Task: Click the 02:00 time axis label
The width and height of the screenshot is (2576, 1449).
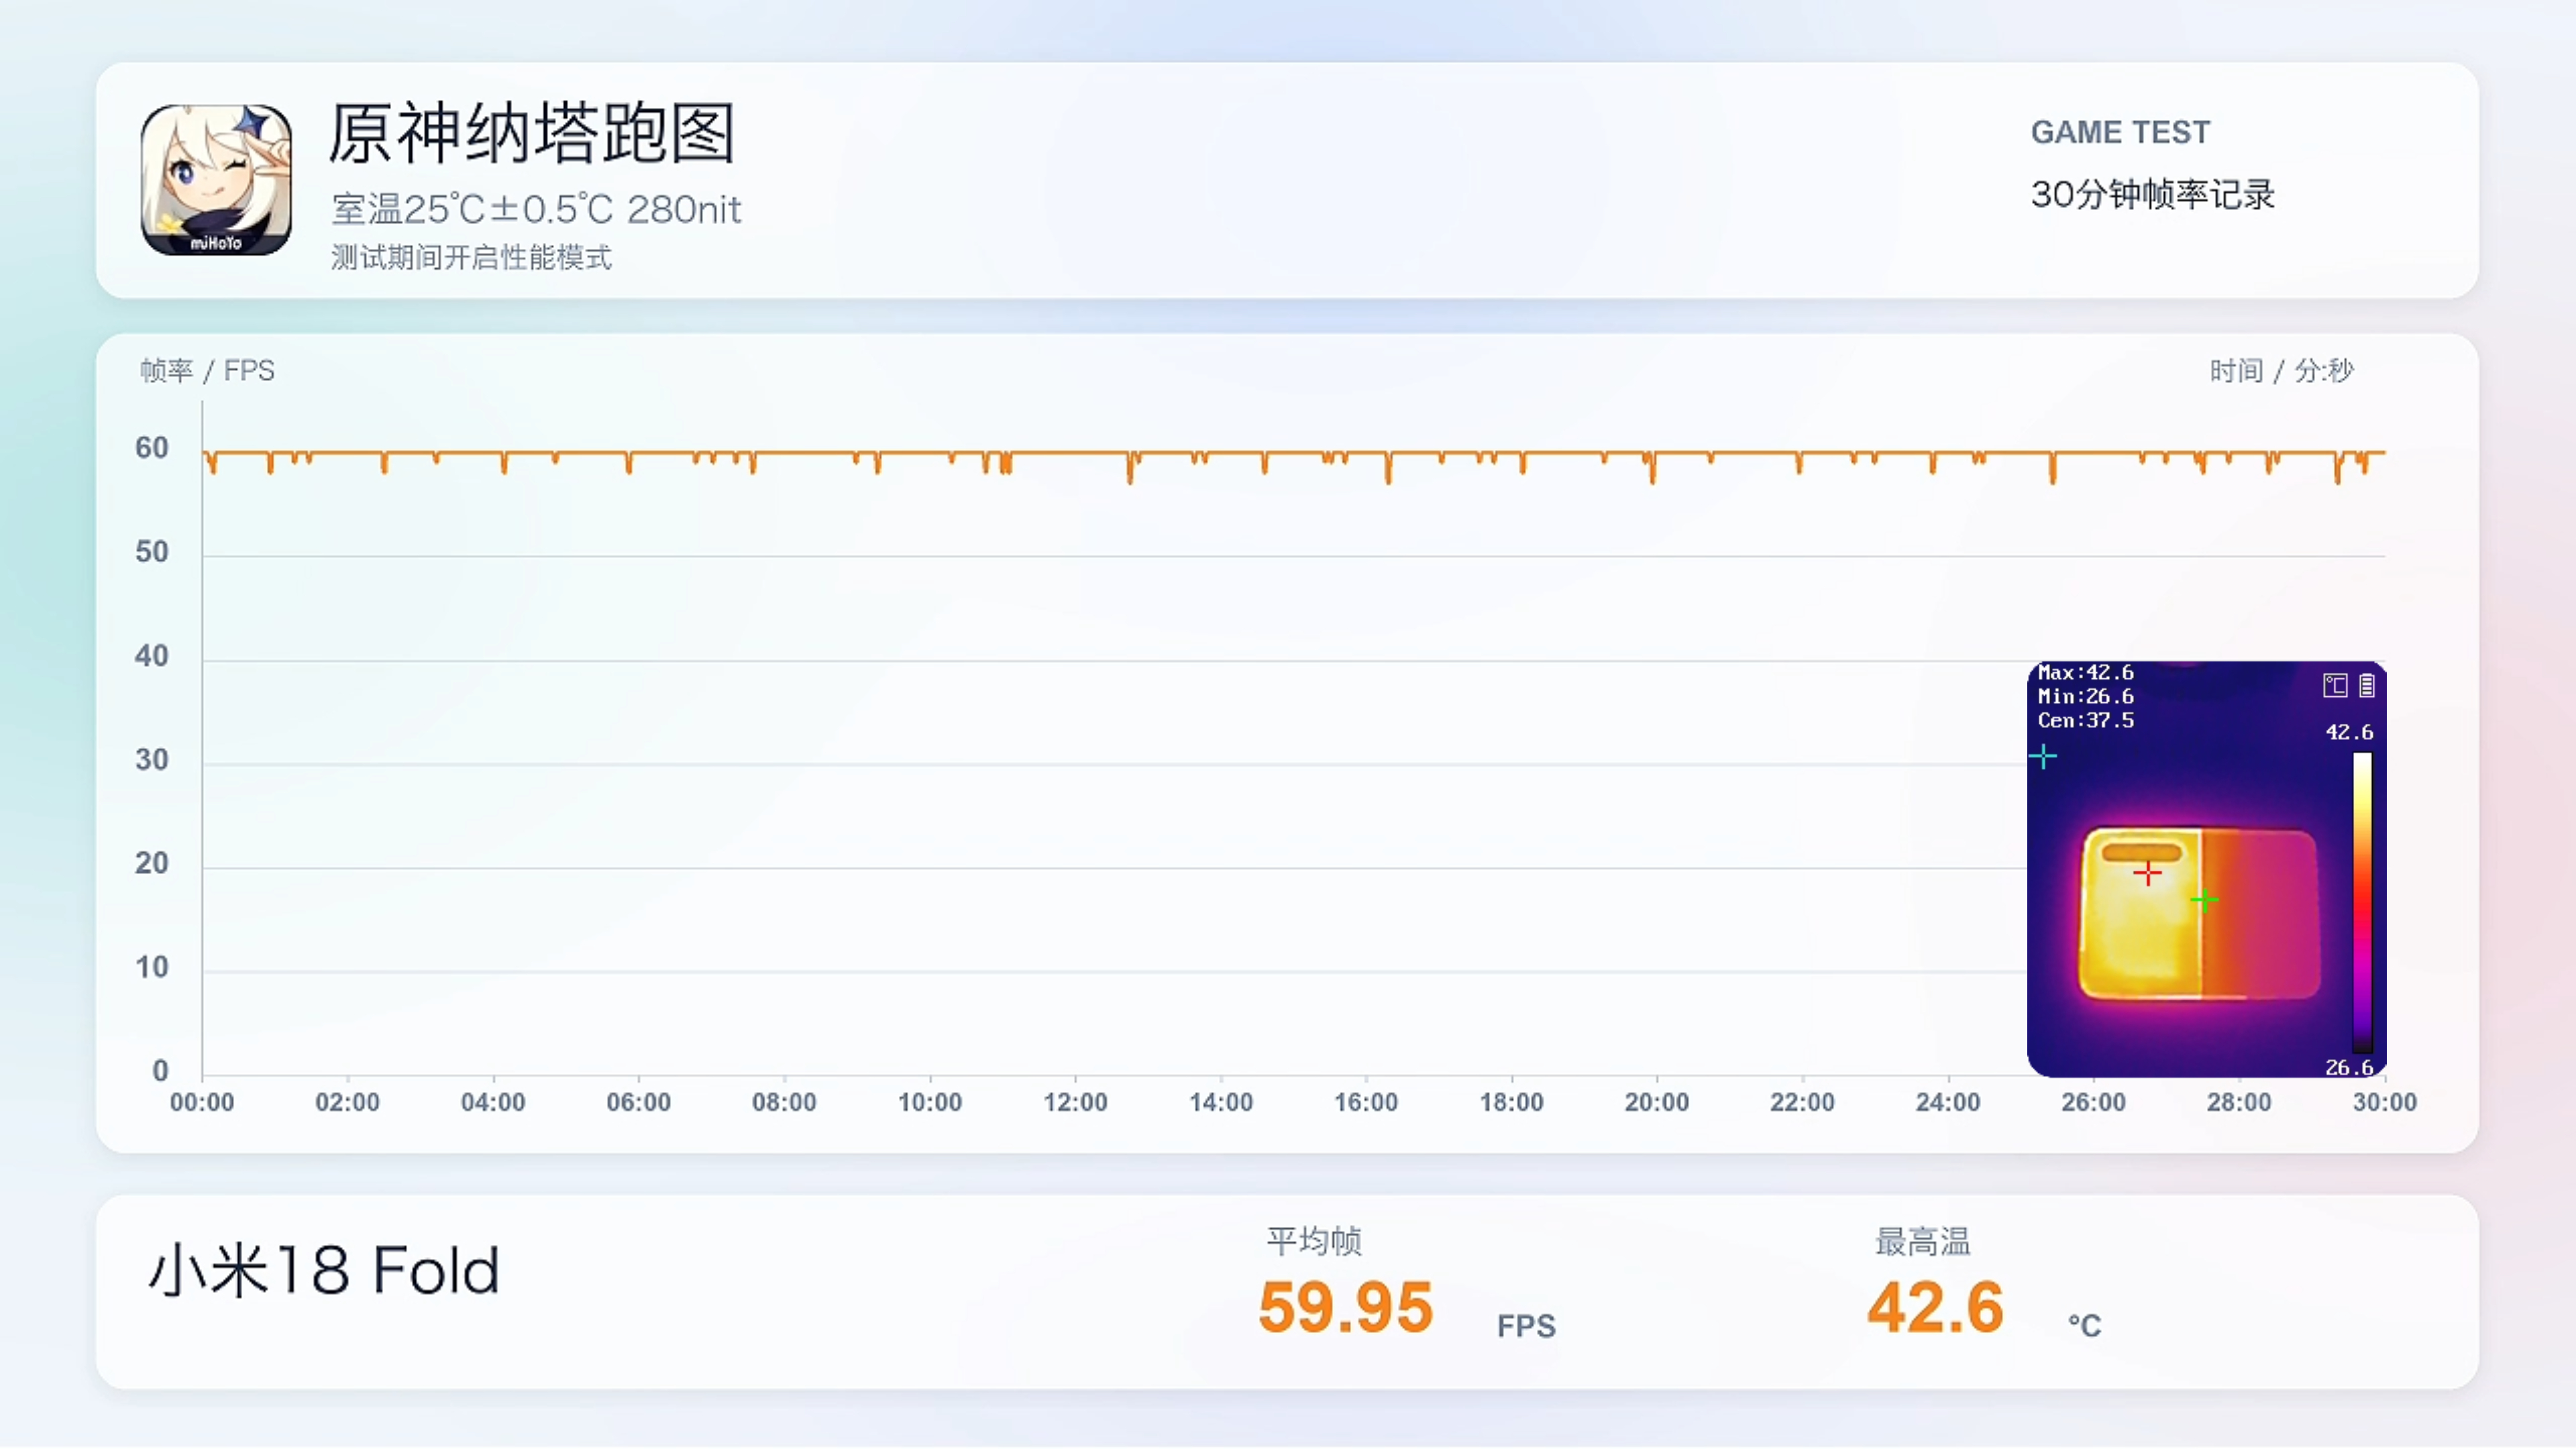Action: (347, 1102)
